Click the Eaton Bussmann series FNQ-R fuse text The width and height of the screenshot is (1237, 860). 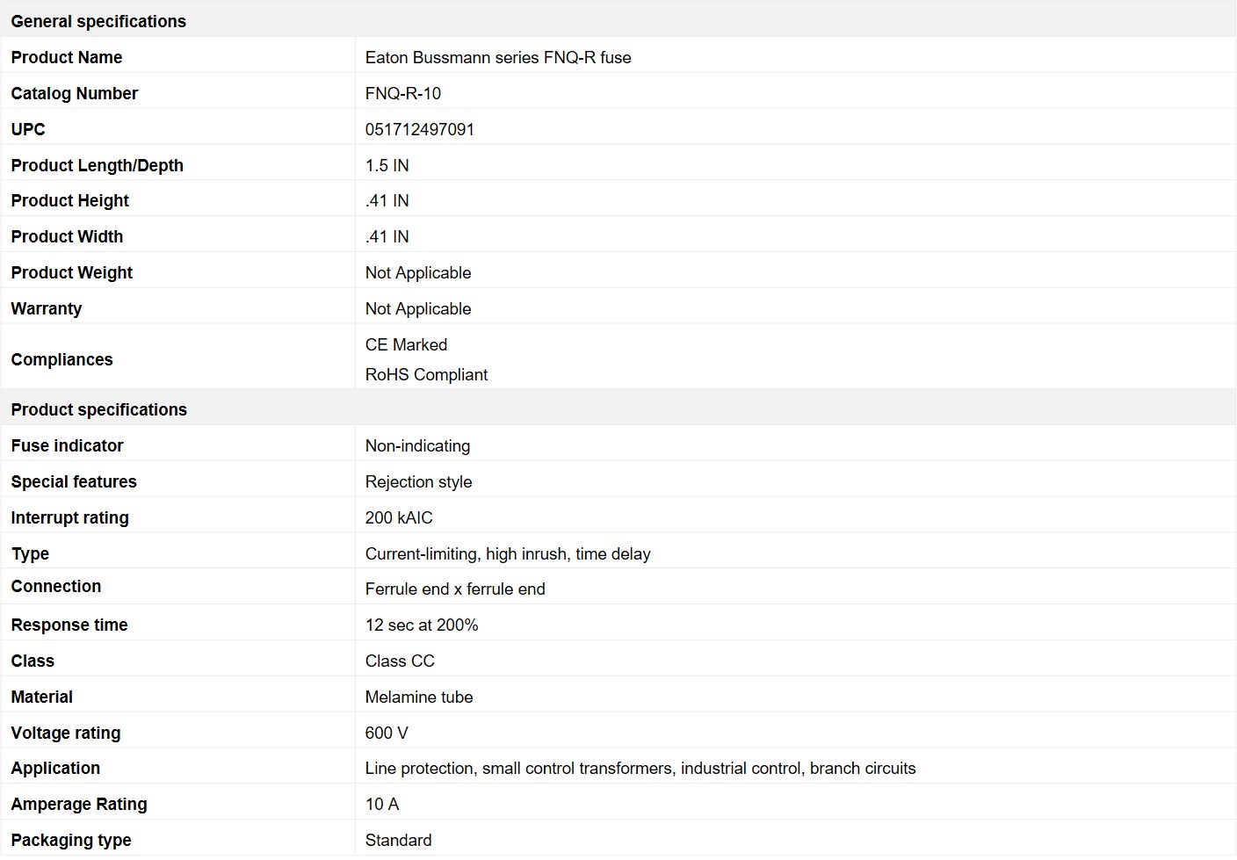497,57
